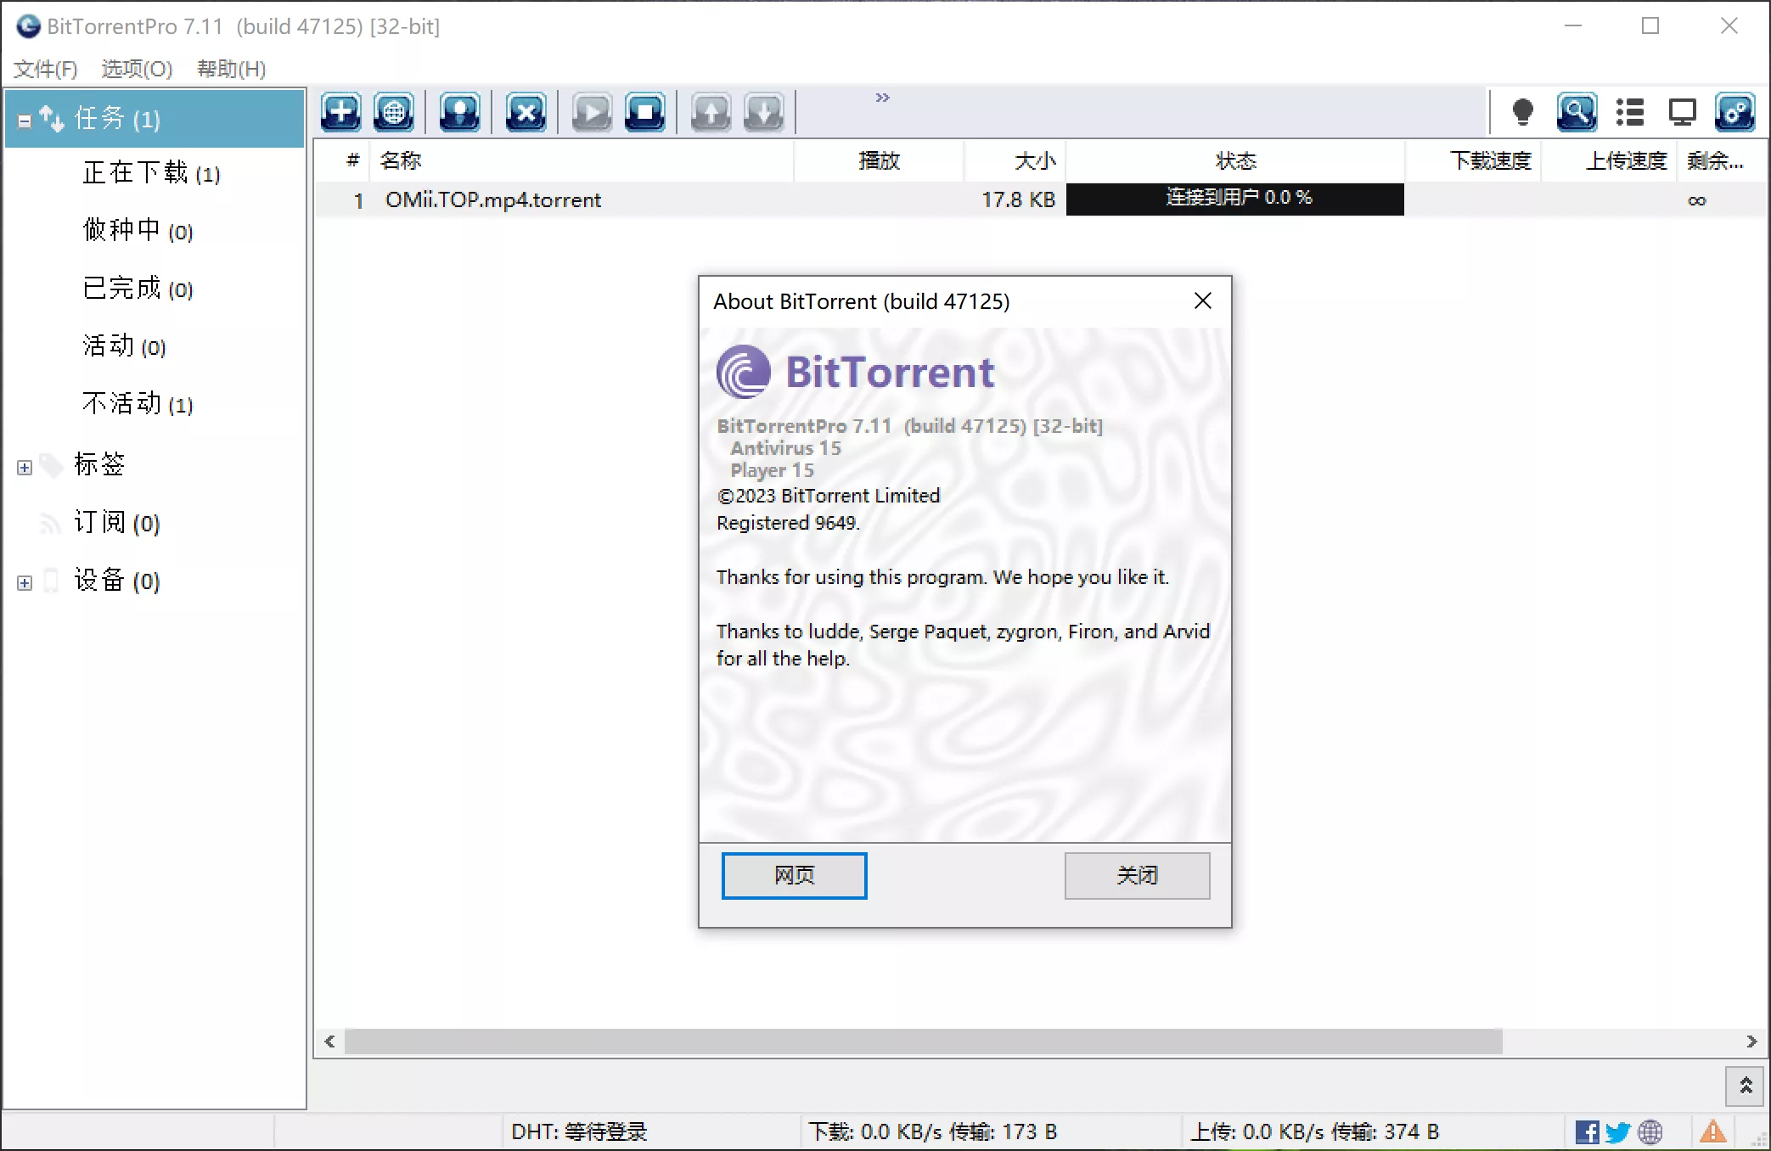Image resolution: width=1771 pixels, height=1151 pixels.
Task: Select 不活动 (1) category
Action: click(x=138, y=404)
